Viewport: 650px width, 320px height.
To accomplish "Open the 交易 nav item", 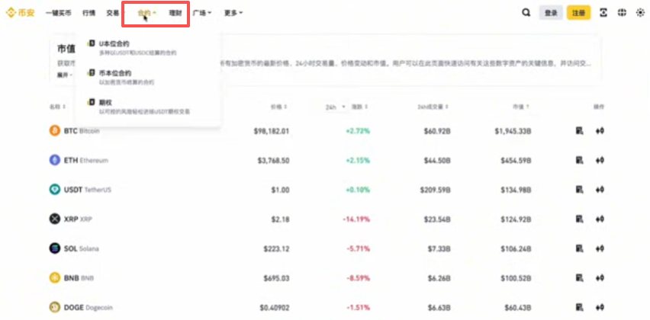I will point(113,13).
